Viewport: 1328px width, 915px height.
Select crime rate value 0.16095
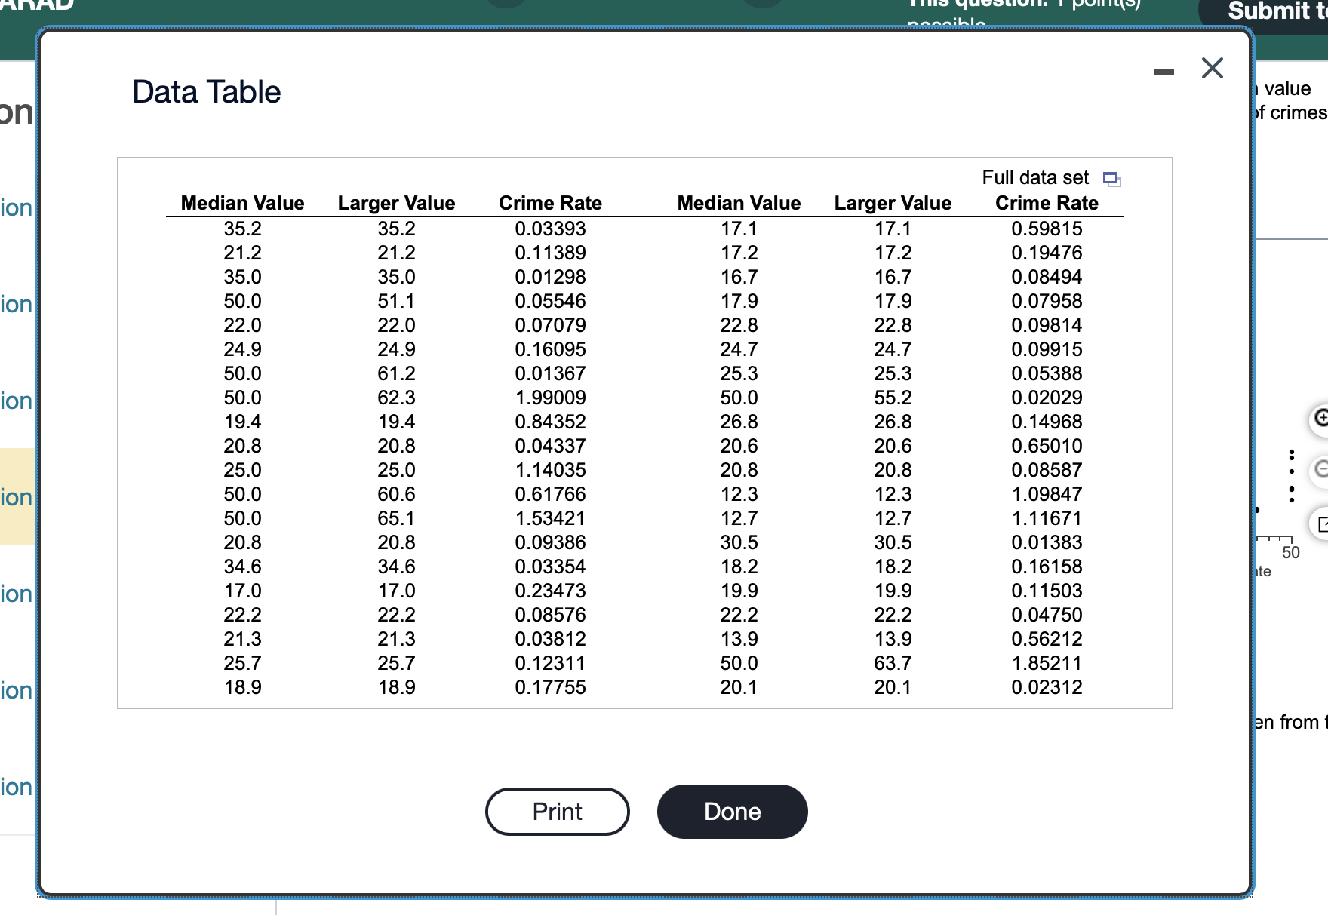click(x=551, y=349)
